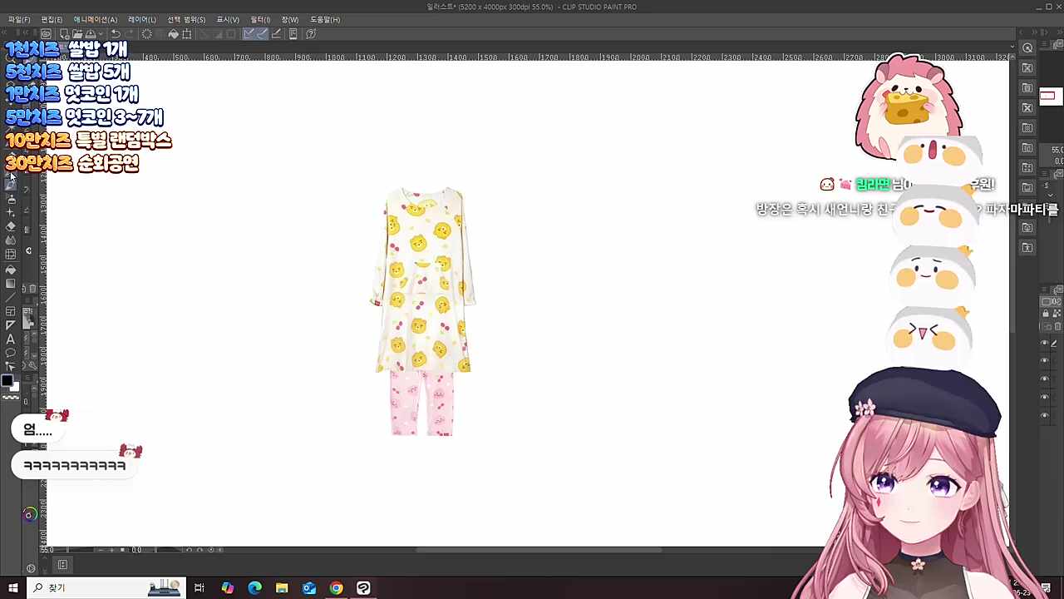The image size is (1064, 599).
Task: Click the main black color swatch
Action: (7, 381)
